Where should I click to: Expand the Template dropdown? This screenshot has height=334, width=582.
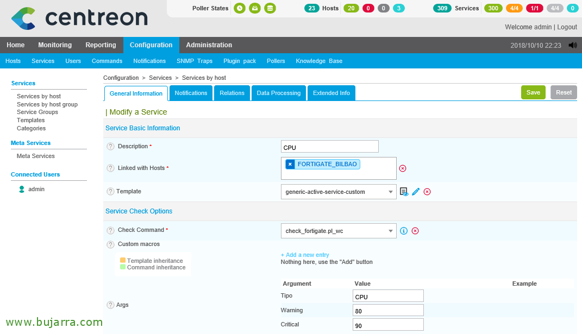click(x=391, y=192)
